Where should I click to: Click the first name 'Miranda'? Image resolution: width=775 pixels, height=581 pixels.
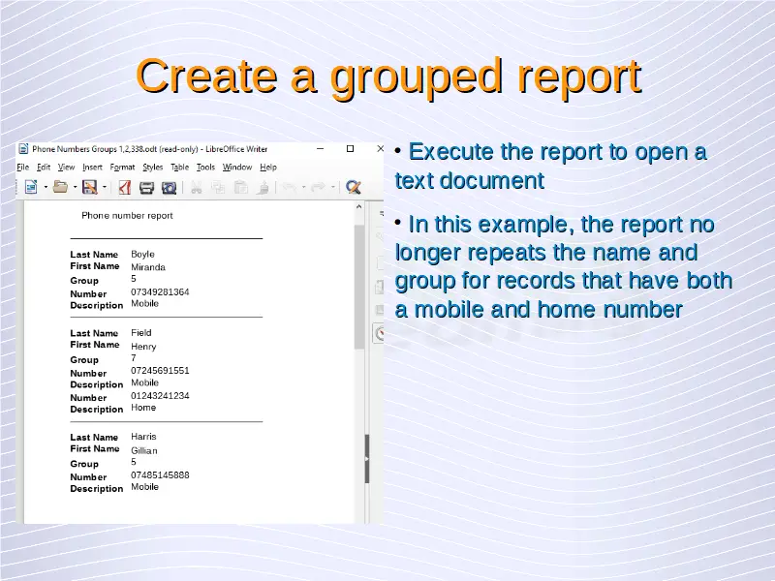coord(148,267)
